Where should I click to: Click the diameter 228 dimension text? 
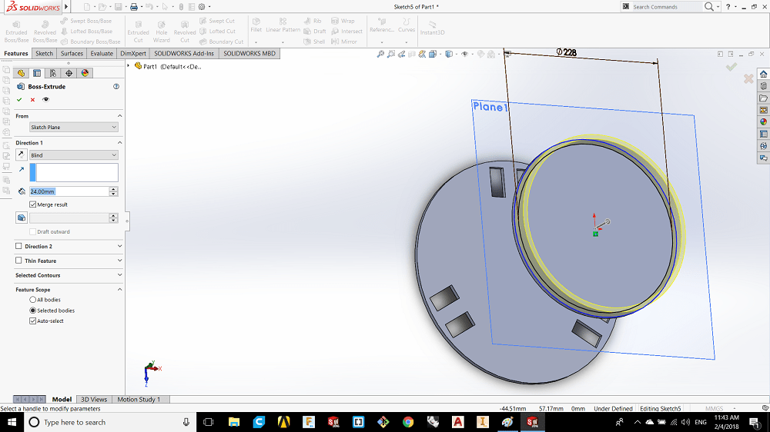tap(566, 52)
